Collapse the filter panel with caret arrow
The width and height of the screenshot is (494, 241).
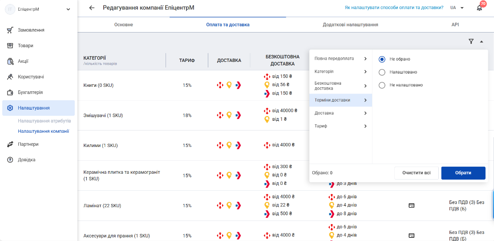point(482,41)
